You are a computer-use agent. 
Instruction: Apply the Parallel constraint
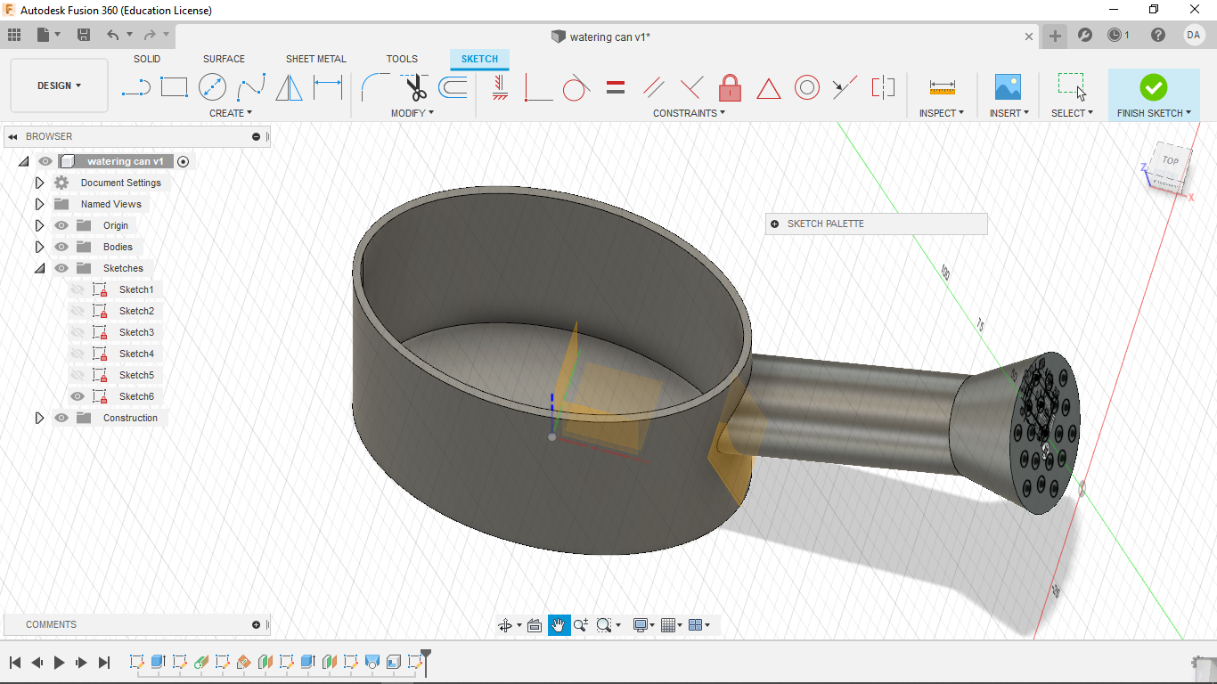[654, 87]
